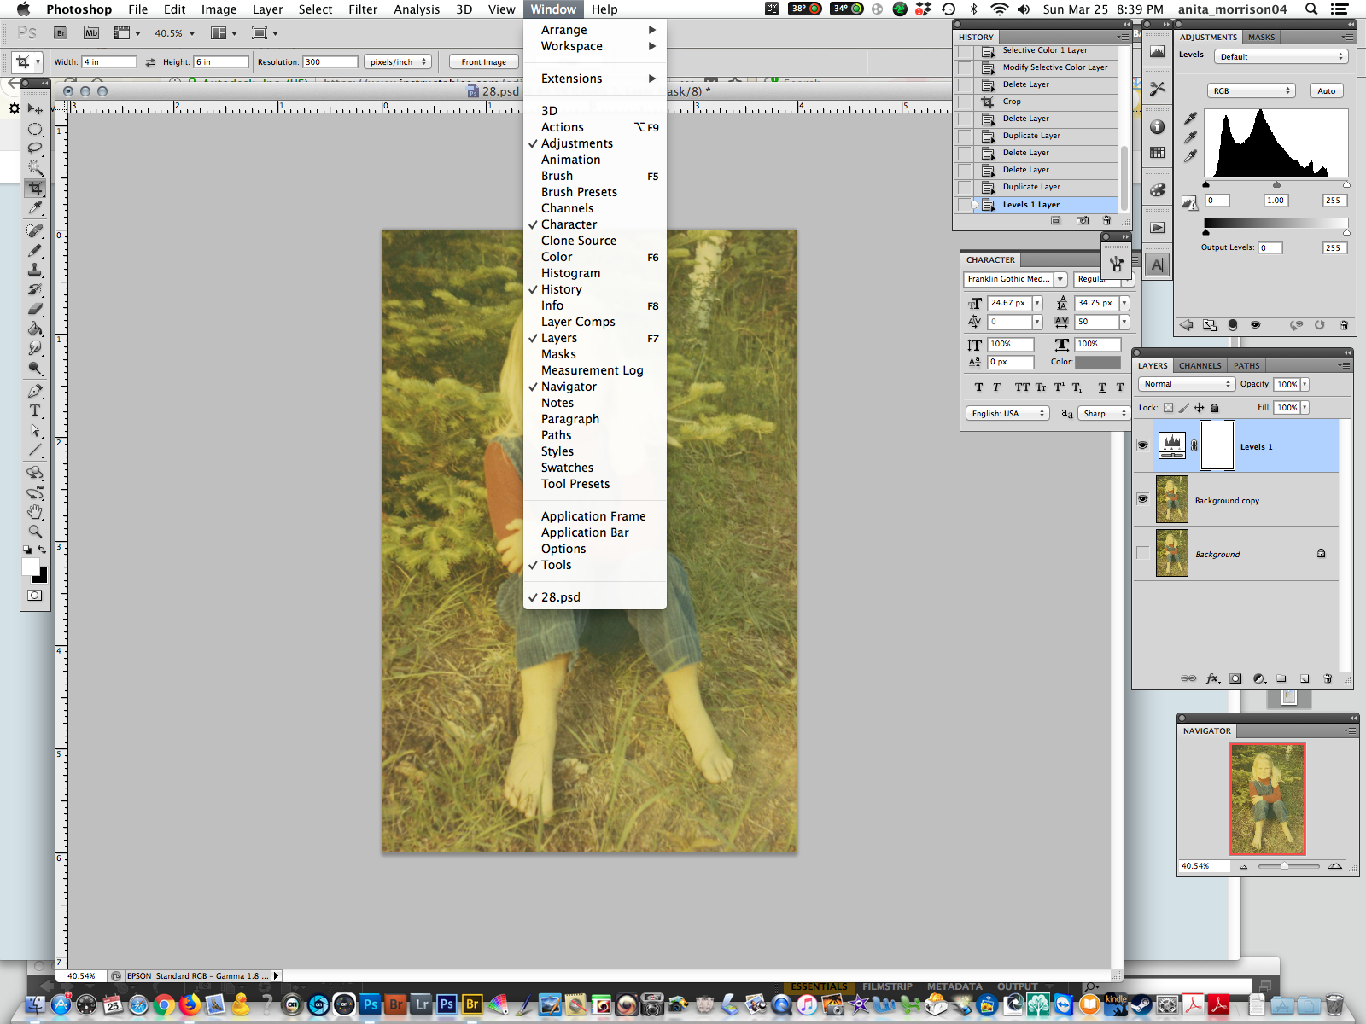Viewport: 1366px width, 1024px height.
Task: Open the Sharp anti-aliasing dropdown
Action: [1104, 413]
